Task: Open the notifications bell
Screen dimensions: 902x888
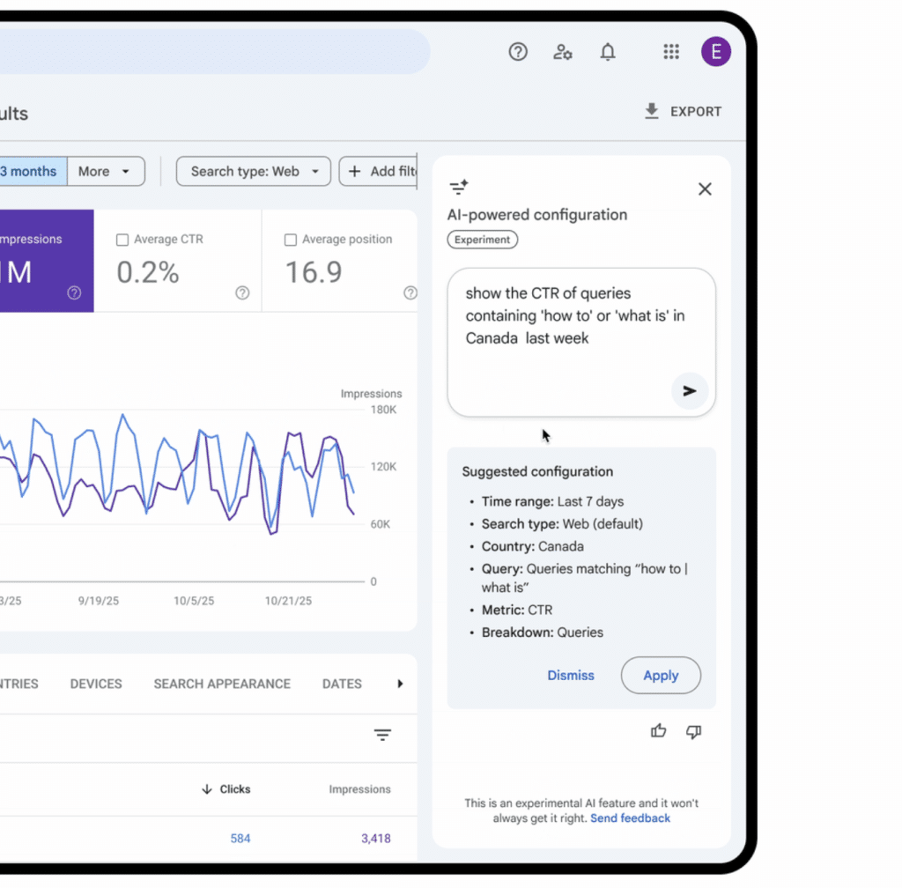Action: [608, 52]
